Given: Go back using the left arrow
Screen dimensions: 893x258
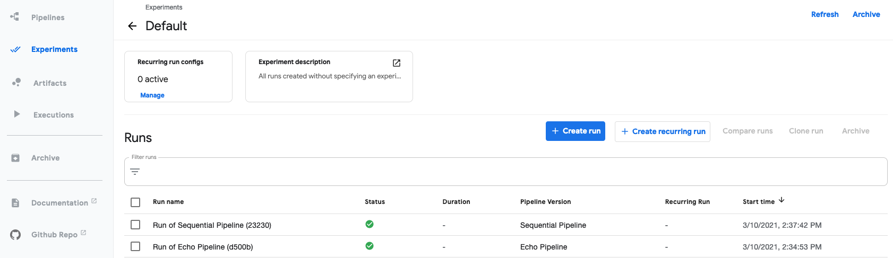Looking at the screenshot, I should (x=132, y=26).
